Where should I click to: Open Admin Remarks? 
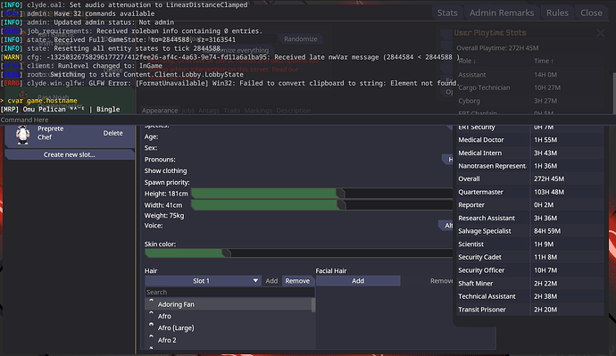click(x=502, y=13)
